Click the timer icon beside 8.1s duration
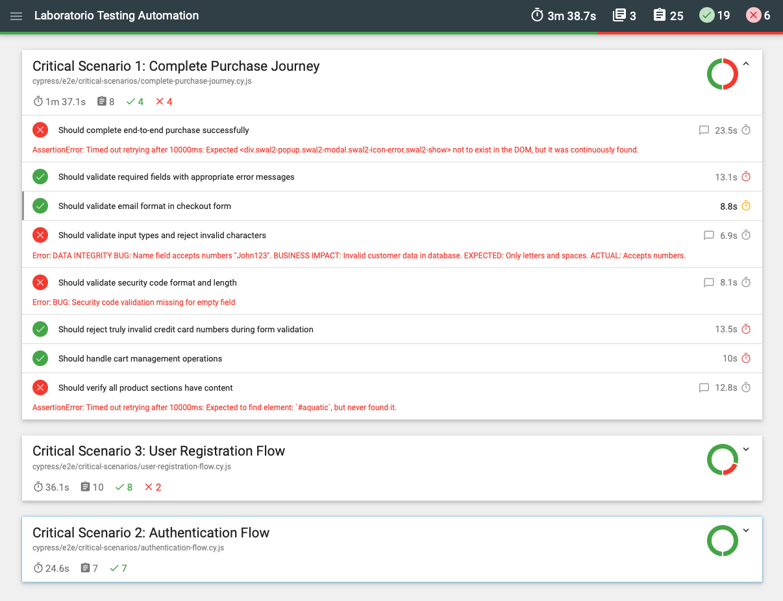Viewport: 783px width, 601px height. pyautogui.click(x=746, y=282)
